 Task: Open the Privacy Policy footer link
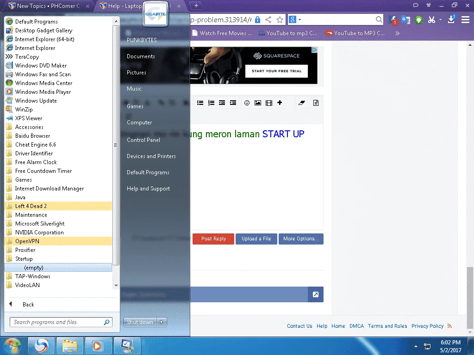click(427, 326)
